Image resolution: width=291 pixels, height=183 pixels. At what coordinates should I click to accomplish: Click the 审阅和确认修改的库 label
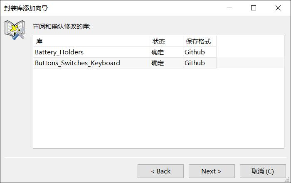[62, 27]
